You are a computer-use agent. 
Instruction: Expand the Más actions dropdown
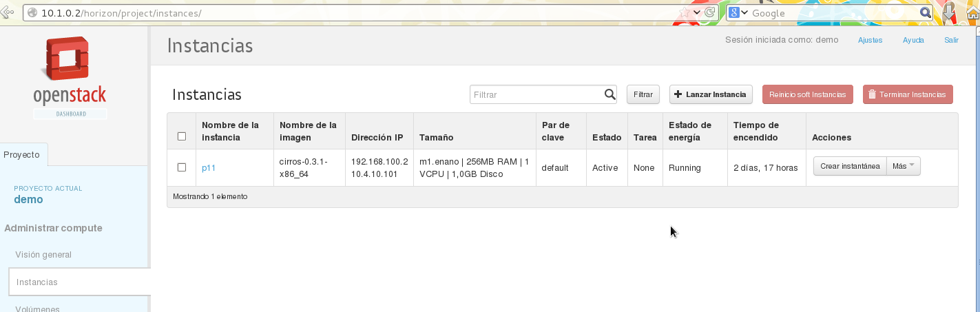point(904,166)
